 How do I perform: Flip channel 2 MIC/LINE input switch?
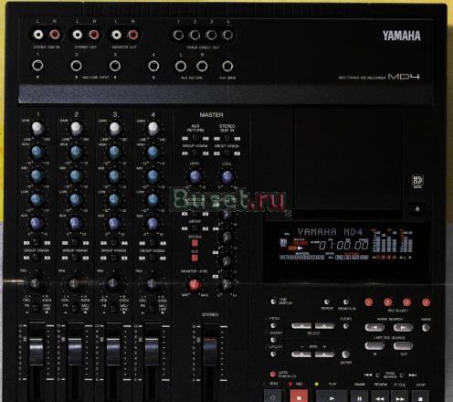tap(74, 308)
